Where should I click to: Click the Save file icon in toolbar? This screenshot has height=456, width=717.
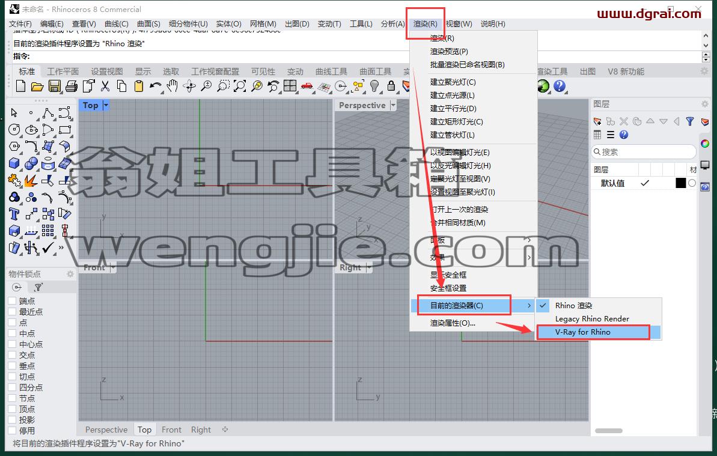(x=55, y=86)
